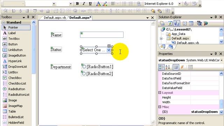Click the Properties grid scroll down arrow
This screenshot has width=224, height=126.
(x=221, y=112)
